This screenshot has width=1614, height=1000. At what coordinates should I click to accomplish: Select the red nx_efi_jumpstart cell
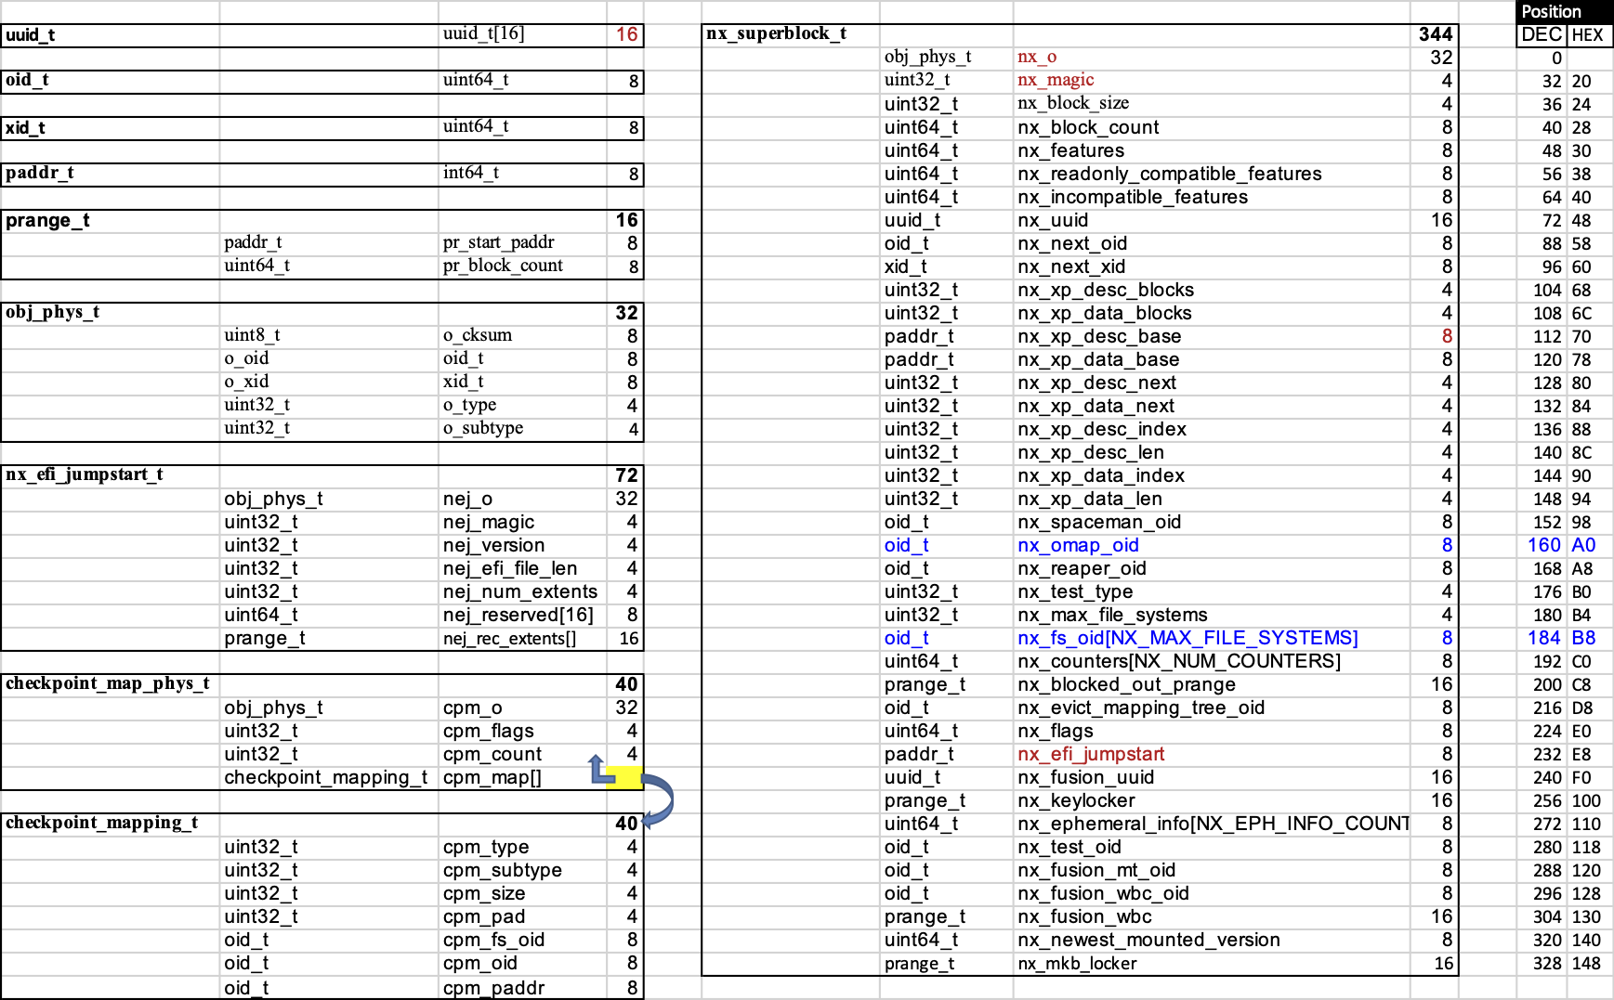pos(1212,754)
